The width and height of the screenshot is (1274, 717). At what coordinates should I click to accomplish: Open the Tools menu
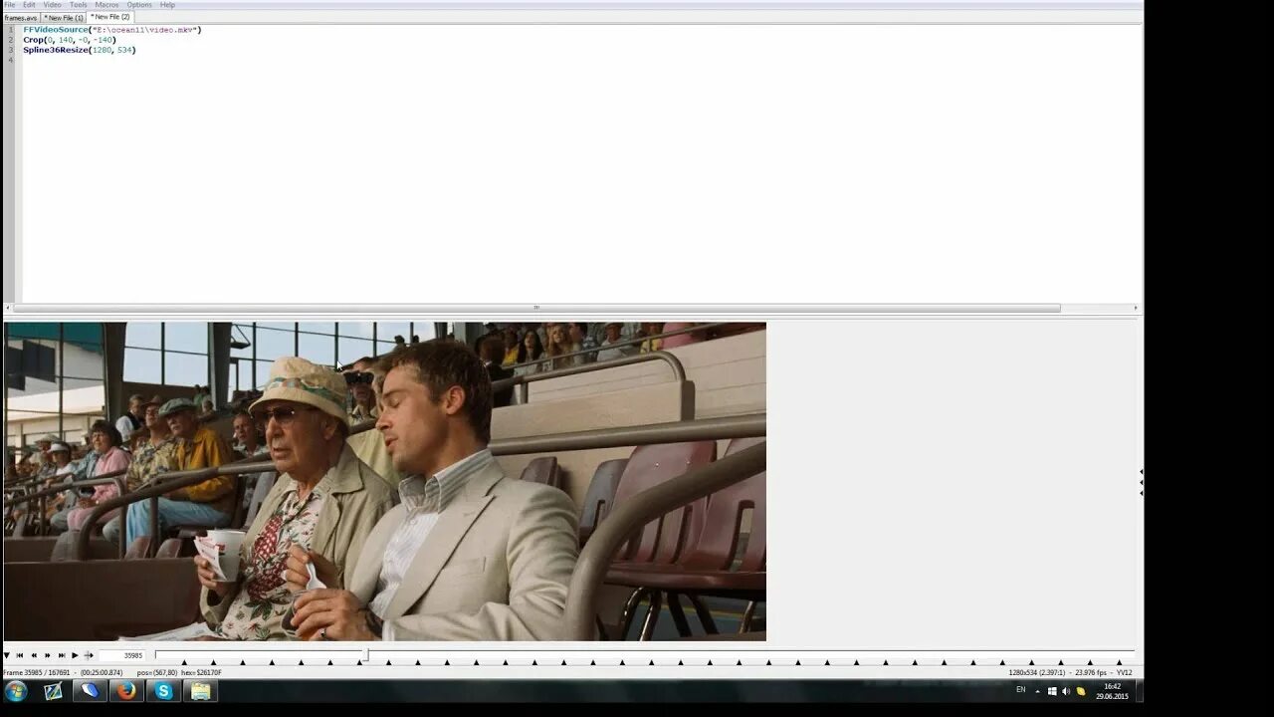pos(79,5)
